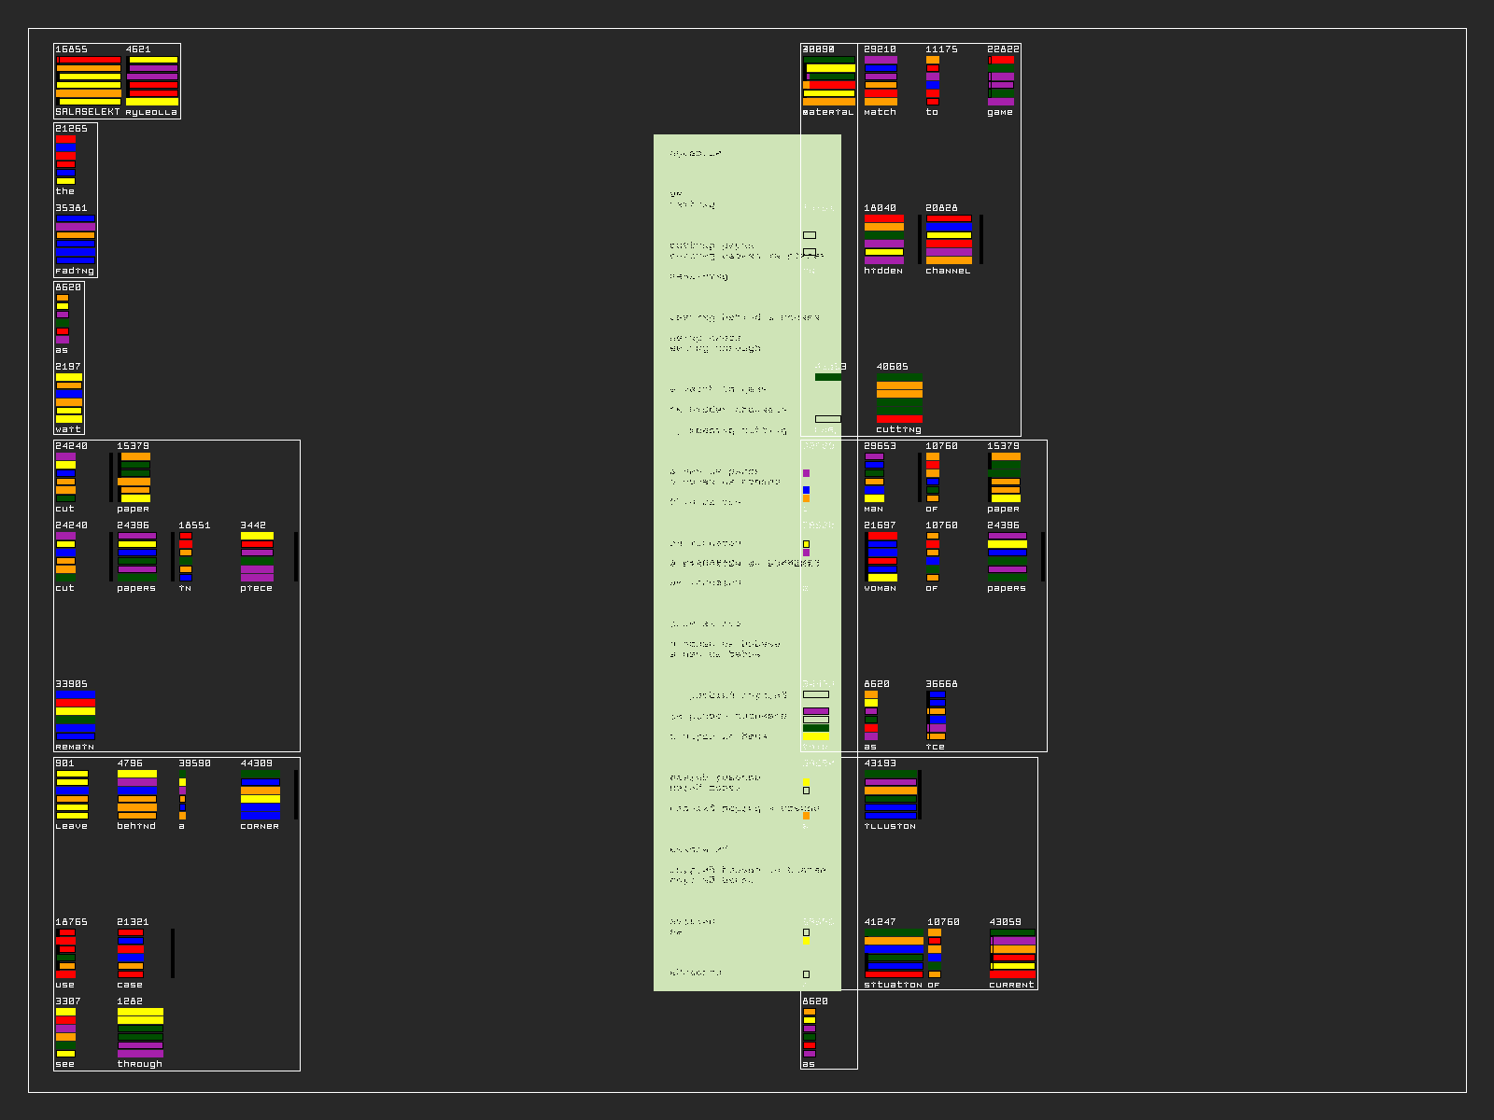
Task: Click the 'woman' word block
Action: pos(881,556)
